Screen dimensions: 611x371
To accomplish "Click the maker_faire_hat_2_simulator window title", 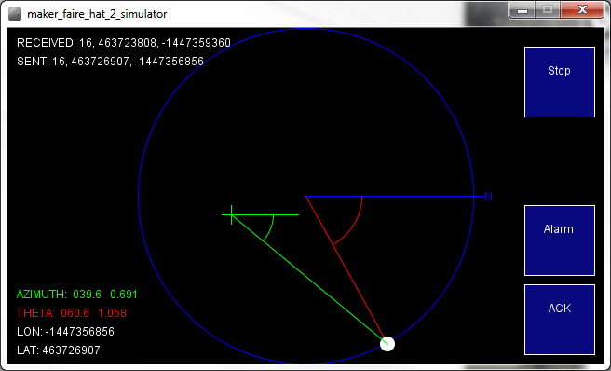I will (97, 14).
